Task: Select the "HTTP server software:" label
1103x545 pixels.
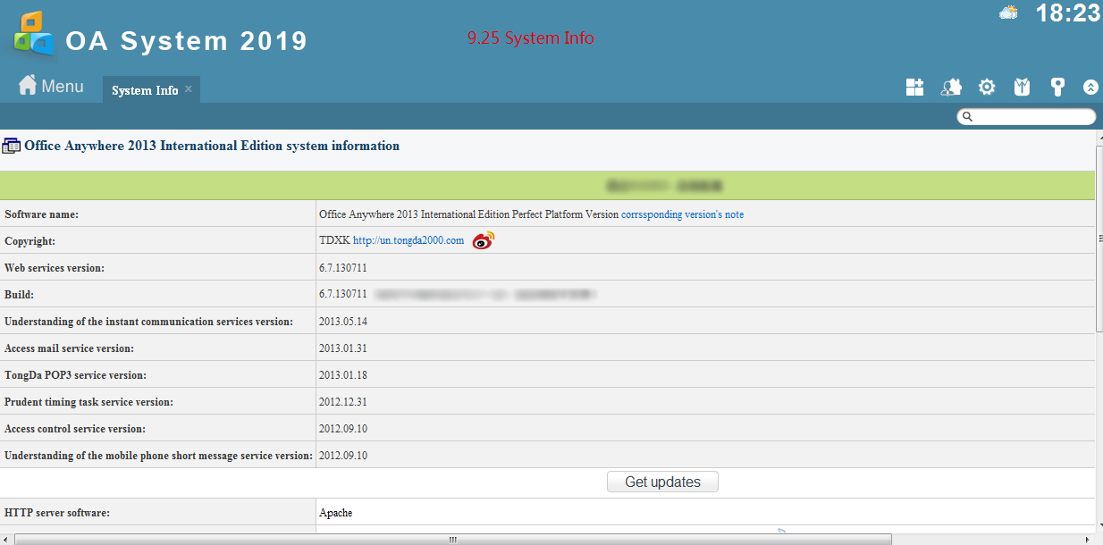Action: click(x=57, y=513)
